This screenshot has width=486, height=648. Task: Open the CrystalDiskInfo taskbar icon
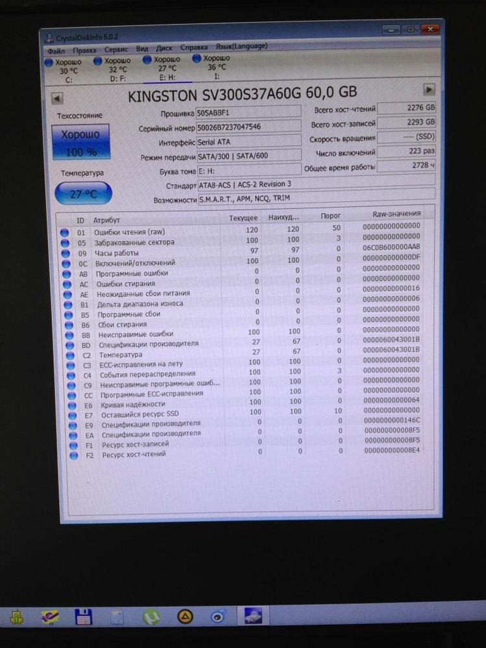[252, 616]
